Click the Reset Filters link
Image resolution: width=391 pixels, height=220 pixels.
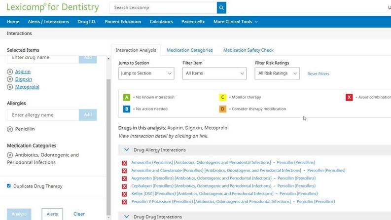pos(318,74)
